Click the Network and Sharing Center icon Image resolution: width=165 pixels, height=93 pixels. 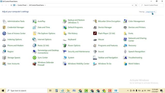pos(125,40)
